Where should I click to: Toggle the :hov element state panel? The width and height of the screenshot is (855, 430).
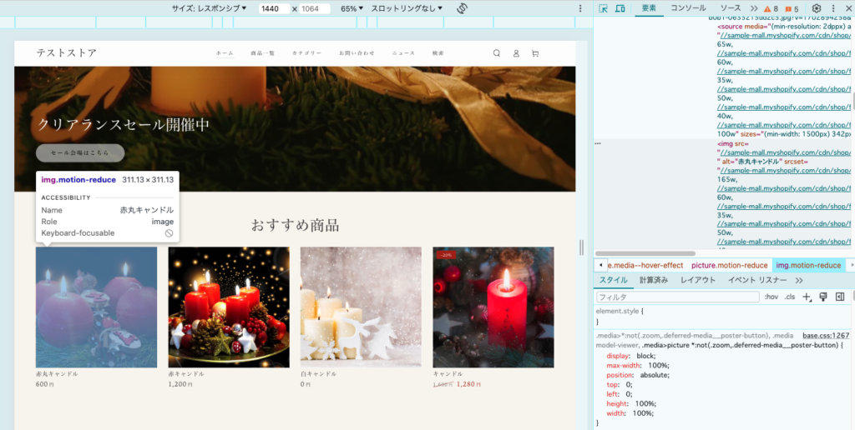point(772,297)
